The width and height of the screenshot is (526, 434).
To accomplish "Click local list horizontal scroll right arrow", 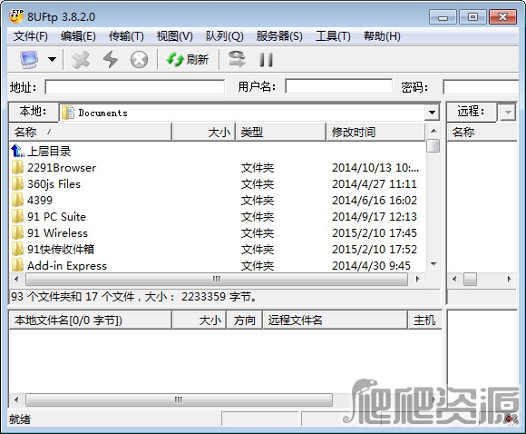I will point(418,279).
